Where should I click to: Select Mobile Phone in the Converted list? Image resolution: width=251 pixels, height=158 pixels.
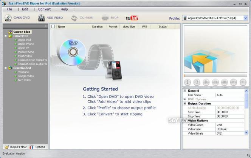pos(26,52)
